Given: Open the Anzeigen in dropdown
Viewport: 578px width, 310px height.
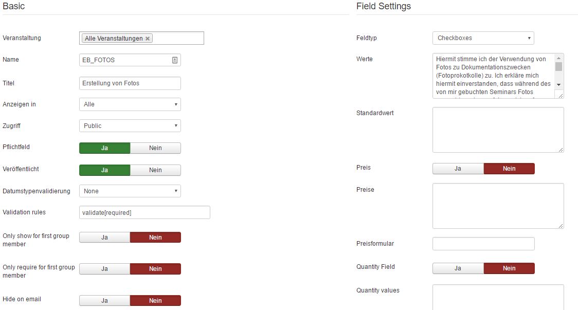Looking at the screenshot, I should [x=130, y=104].
